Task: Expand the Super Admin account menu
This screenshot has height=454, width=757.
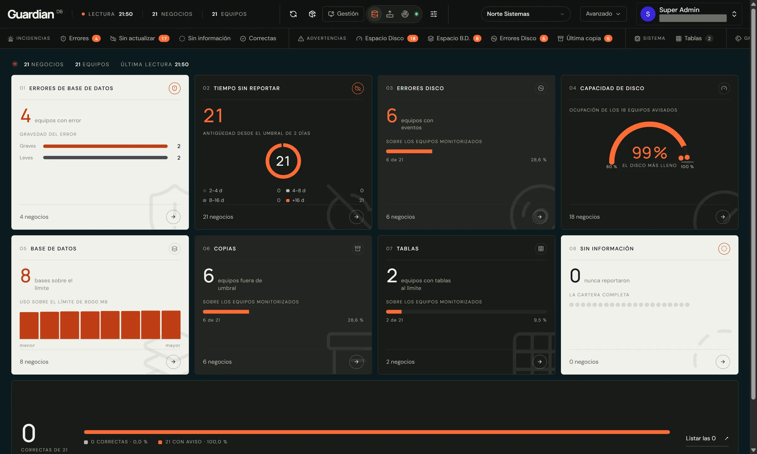Action: 689,14
